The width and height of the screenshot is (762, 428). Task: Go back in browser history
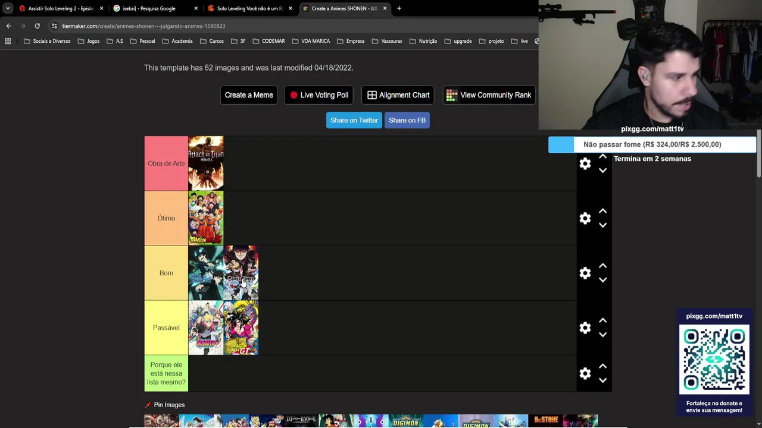tap(8, 26)
